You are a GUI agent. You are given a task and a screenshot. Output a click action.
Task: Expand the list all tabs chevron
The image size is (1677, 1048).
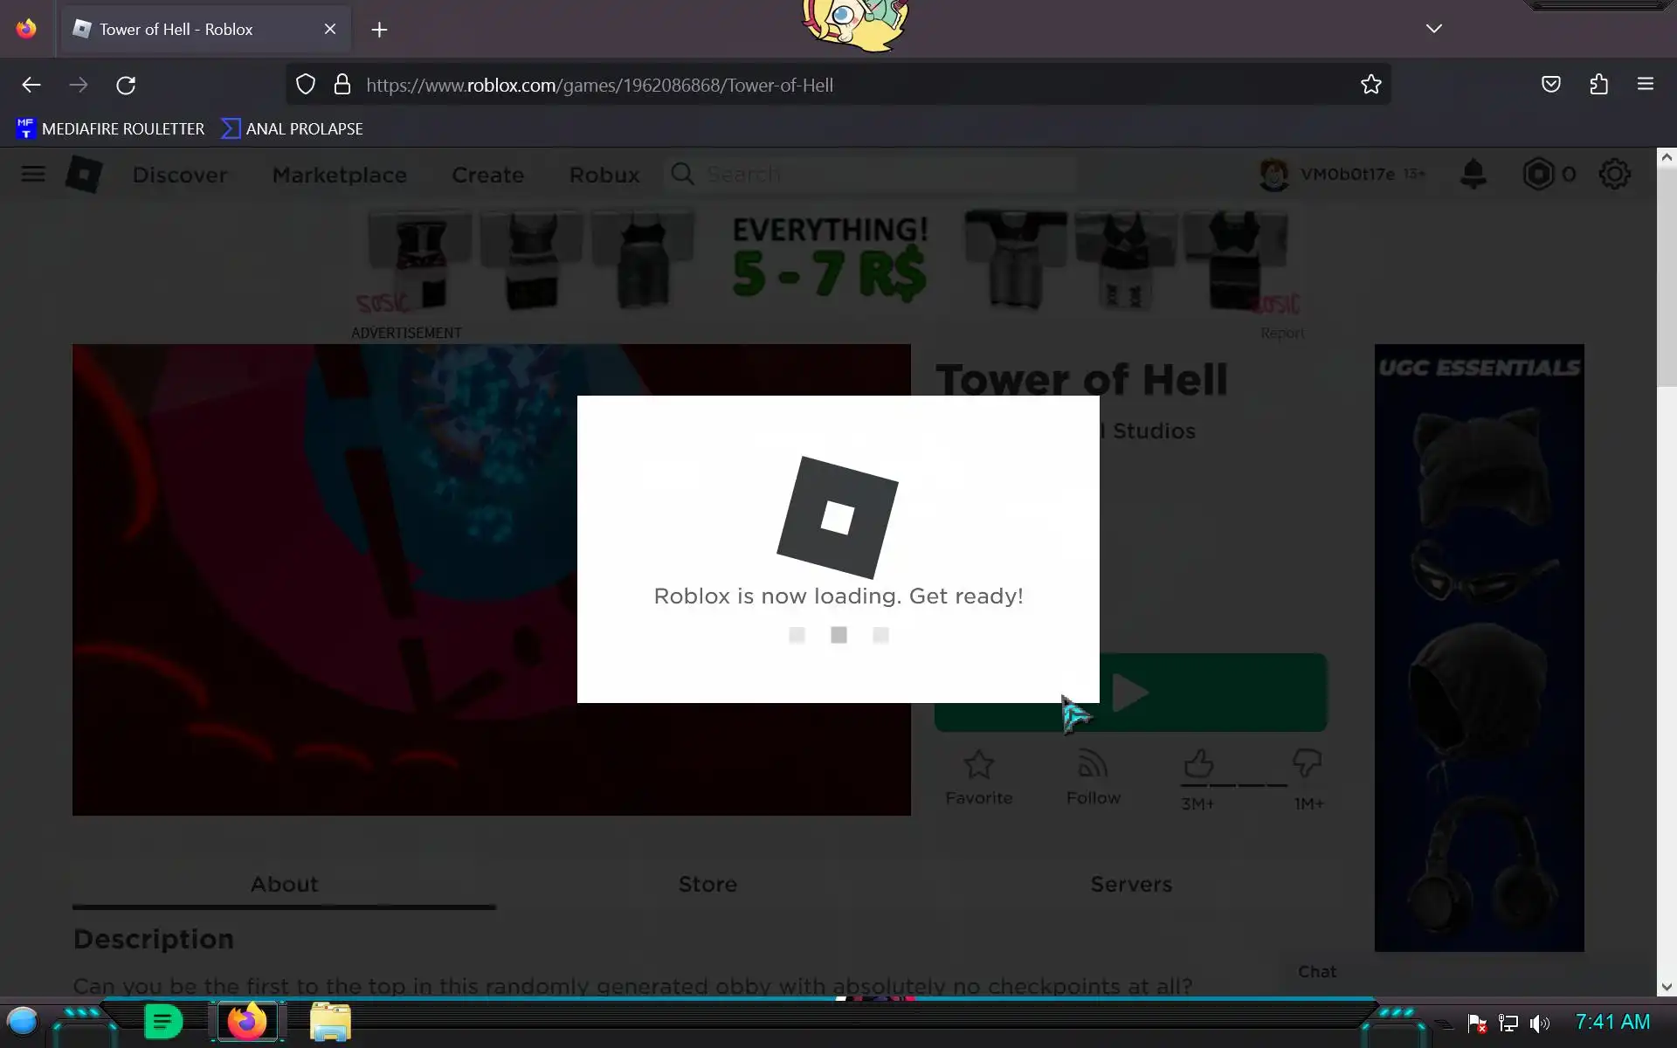pyautogui.click(x=1433, y=29)
